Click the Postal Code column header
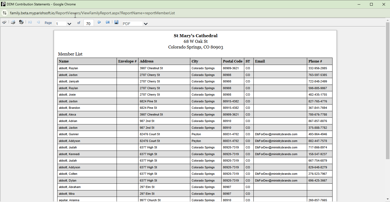Image resolution: width=390 pixels, height=202 pixels. tap(233, 61)
